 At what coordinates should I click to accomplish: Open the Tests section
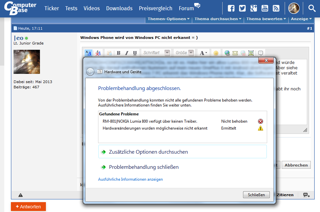(x=71, y=8)
